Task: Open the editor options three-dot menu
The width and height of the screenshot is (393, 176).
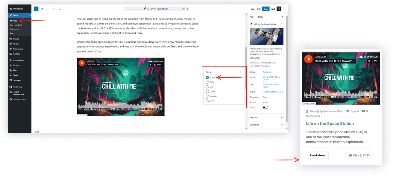Action: point(285,9)
